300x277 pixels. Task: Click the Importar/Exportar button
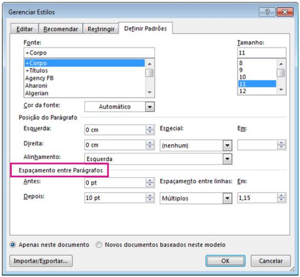pyautogui.click(x=41, y=261)
